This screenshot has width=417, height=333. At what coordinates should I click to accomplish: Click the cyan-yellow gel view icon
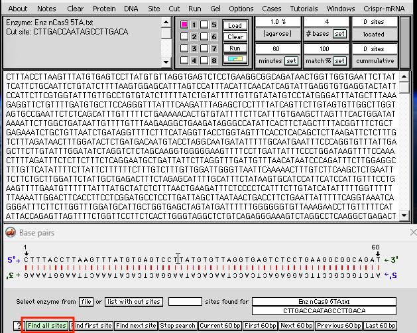coord(235,59)
